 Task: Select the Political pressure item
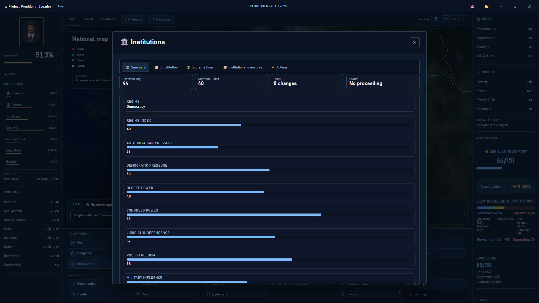(31, 105)
